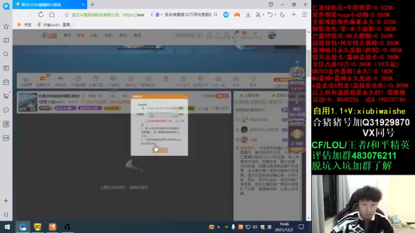Open the video play icon in sidebar

pos(6,68)
